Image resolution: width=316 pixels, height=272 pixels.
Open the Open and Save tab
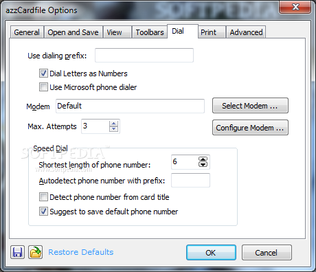point(73,32)
